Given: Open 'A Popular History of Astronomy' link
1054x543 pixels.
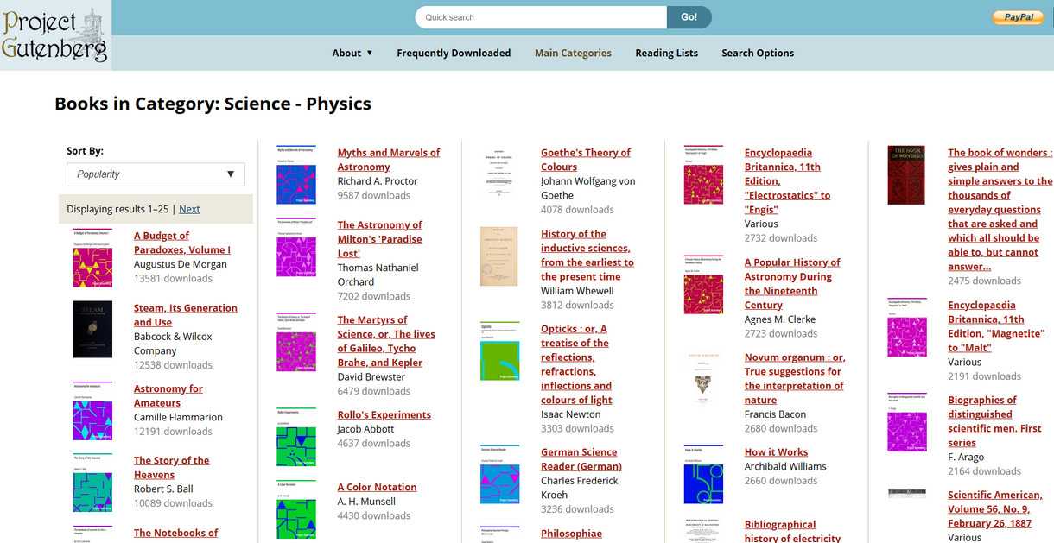Looking at the screenshot, I should [792, 283].
